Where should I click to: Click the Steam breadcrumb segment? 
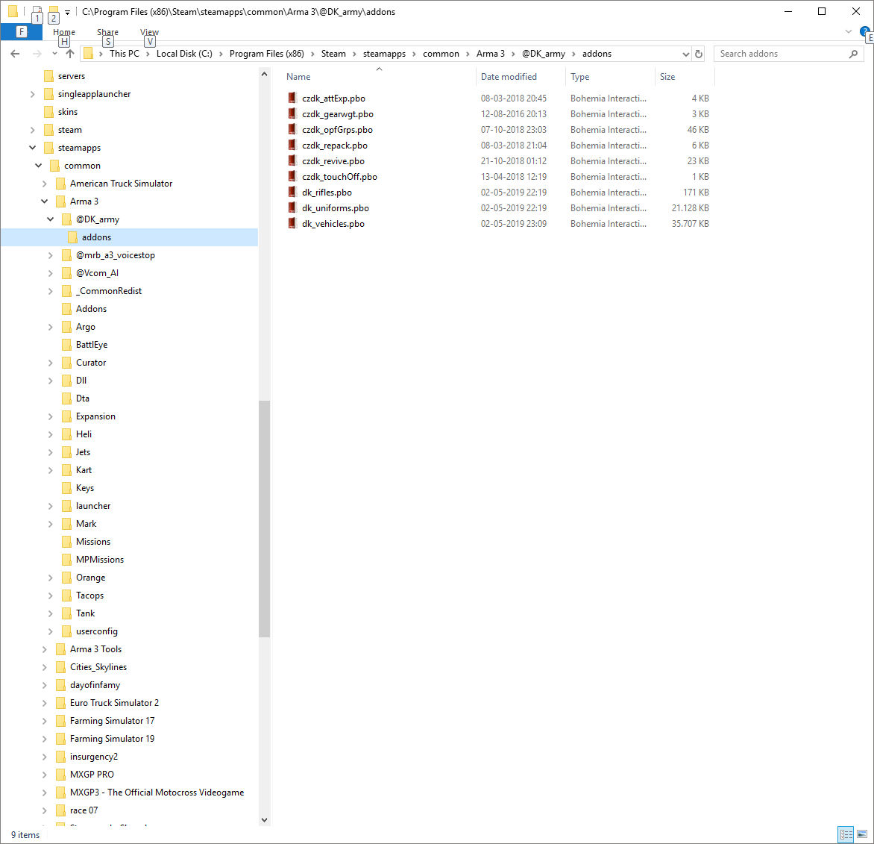333,54
